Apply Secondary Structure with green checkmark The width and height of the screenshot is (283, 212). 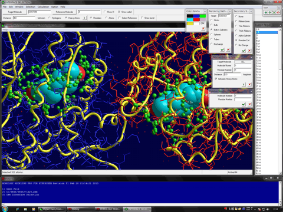(x=243, y=51)
